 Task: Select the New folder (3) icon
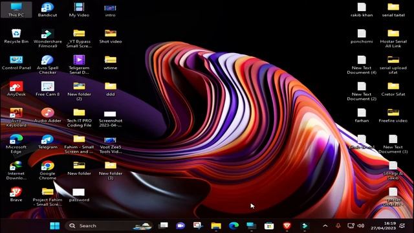[x=111, y=170]
